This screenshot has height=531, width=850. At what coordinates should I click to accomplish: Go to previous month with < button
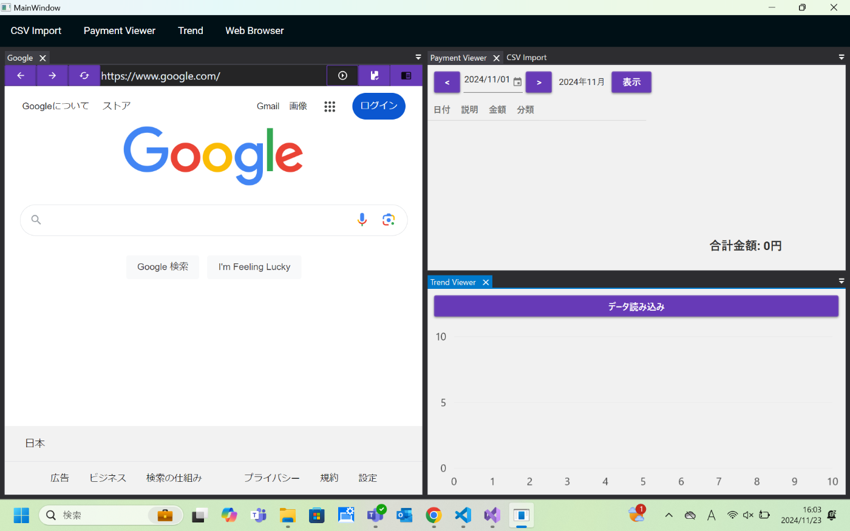pos(447,83)
